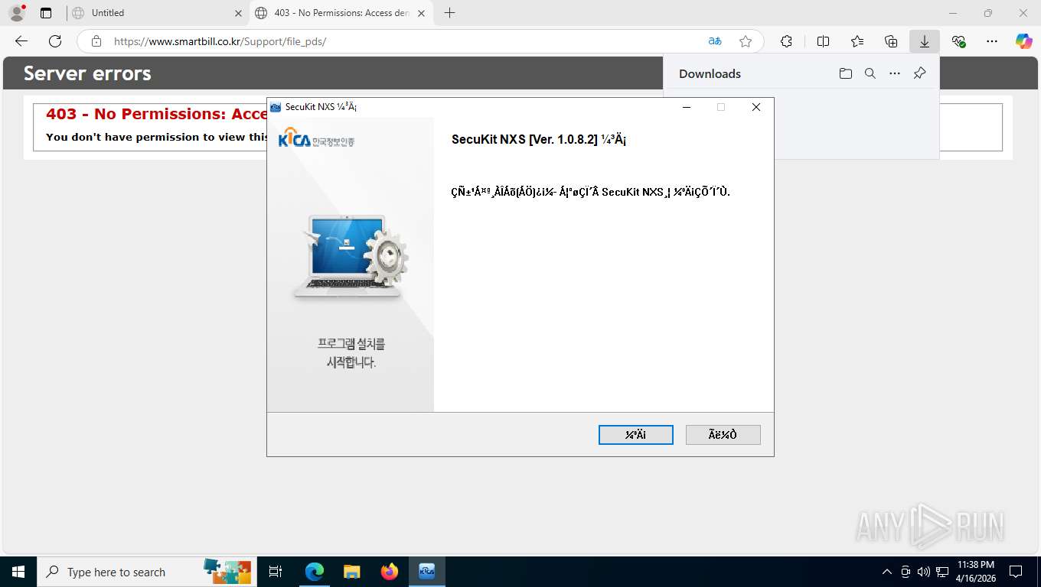Refresh the current page

click(55, 41)
